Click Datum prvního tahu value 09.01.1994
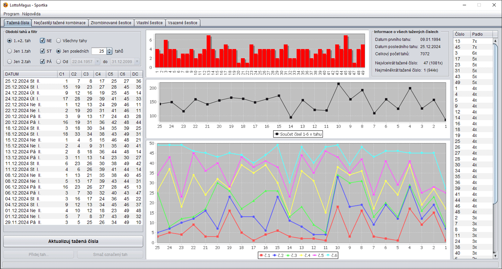The width and height of the screenshot is (502, 269). pyautogui.click(x=430, y=39)
